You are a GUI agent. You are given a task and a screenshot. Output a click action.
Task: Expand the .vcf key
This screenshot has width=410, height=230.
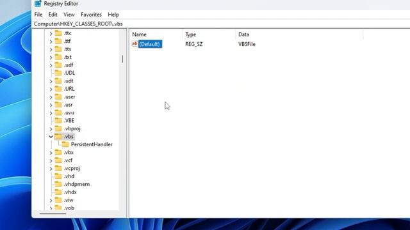(51, 160)
